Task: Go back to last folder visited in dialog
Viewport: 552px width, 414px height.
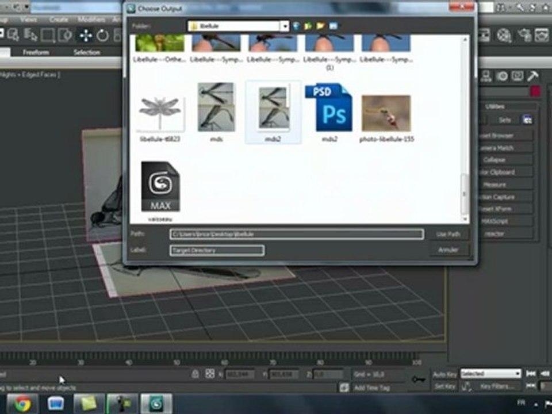Action: pyautogui.click(x=297, y=26)
